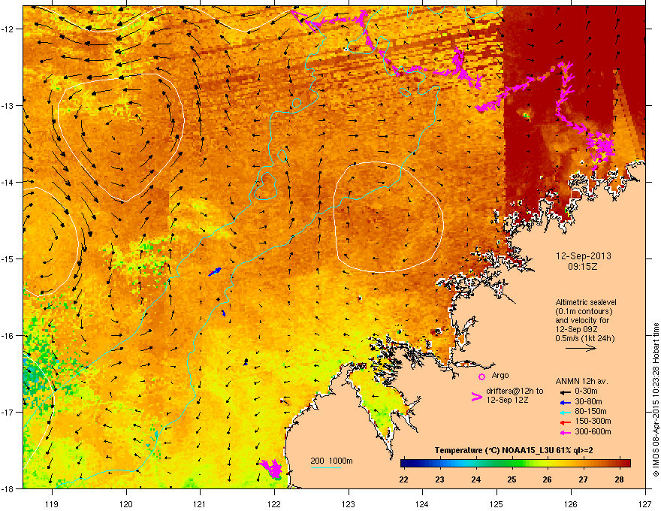Click the magenta 300-600m arrow legend symbol
661x511 pixels.
pos(565,433)
